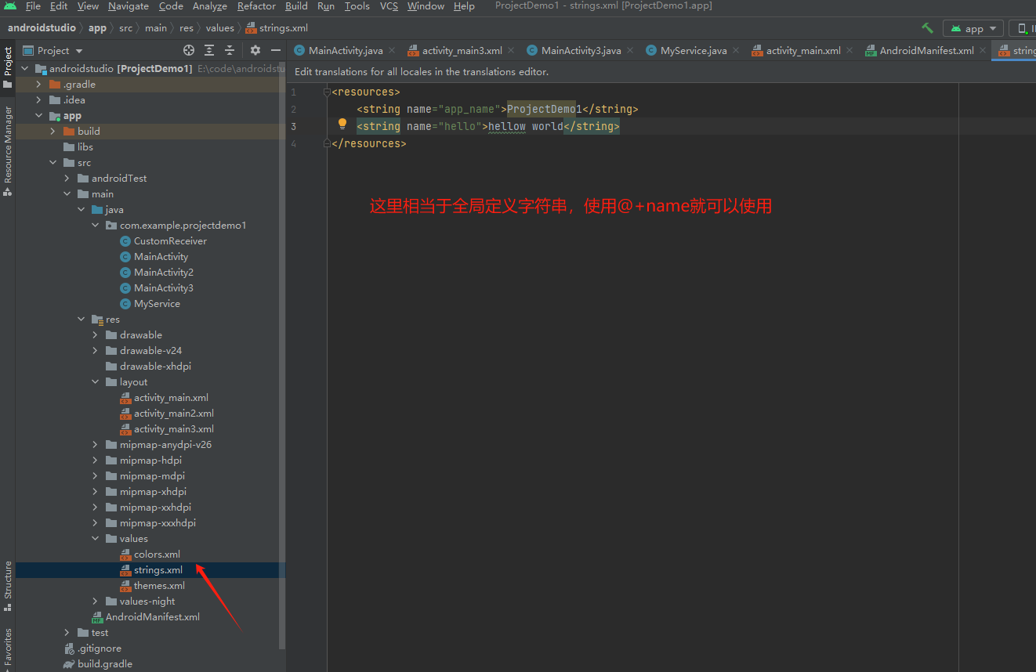This screenshot has width=1036, height=672.
Task: Expand the values-night folder
Action: [x=95, y=601]
